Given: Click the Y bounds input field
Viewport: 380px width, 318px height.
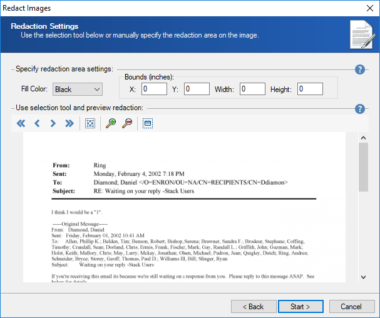Looking at the screenshot, I should pos(196,89).
